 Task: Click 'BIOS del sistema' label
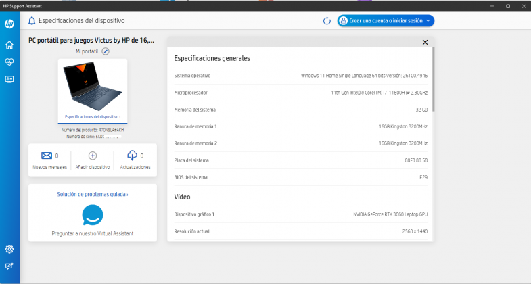coord(191,177)
